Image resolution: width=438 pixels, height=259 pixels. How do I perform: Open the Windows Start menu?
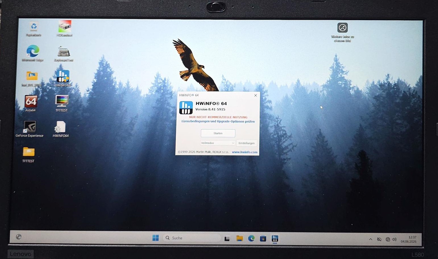click(x=155, y=238)
